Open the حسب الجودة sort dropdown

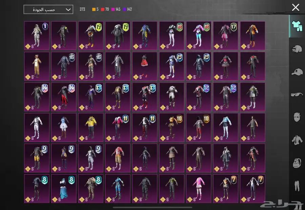coord(48,9)
